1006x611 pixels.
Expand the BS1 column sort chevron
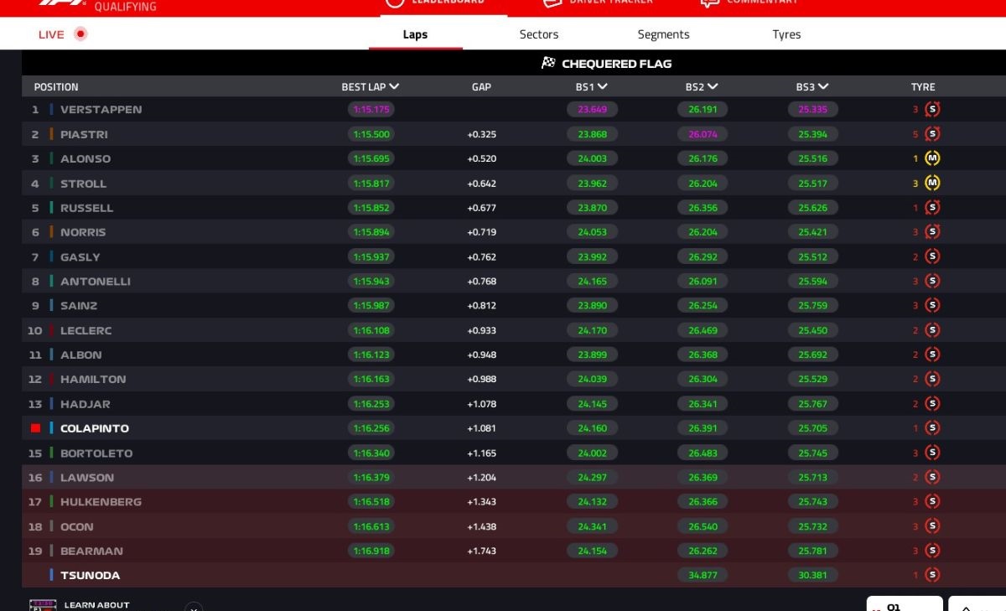click(602, 87)
